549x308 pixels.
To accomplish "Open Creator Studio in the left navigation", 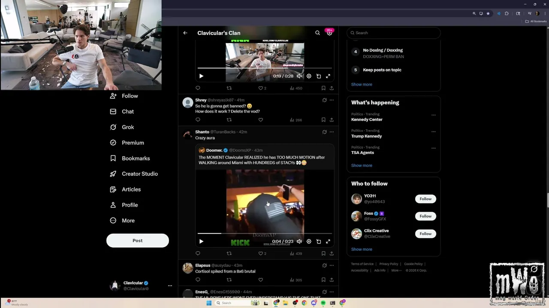I will [134, 174].
